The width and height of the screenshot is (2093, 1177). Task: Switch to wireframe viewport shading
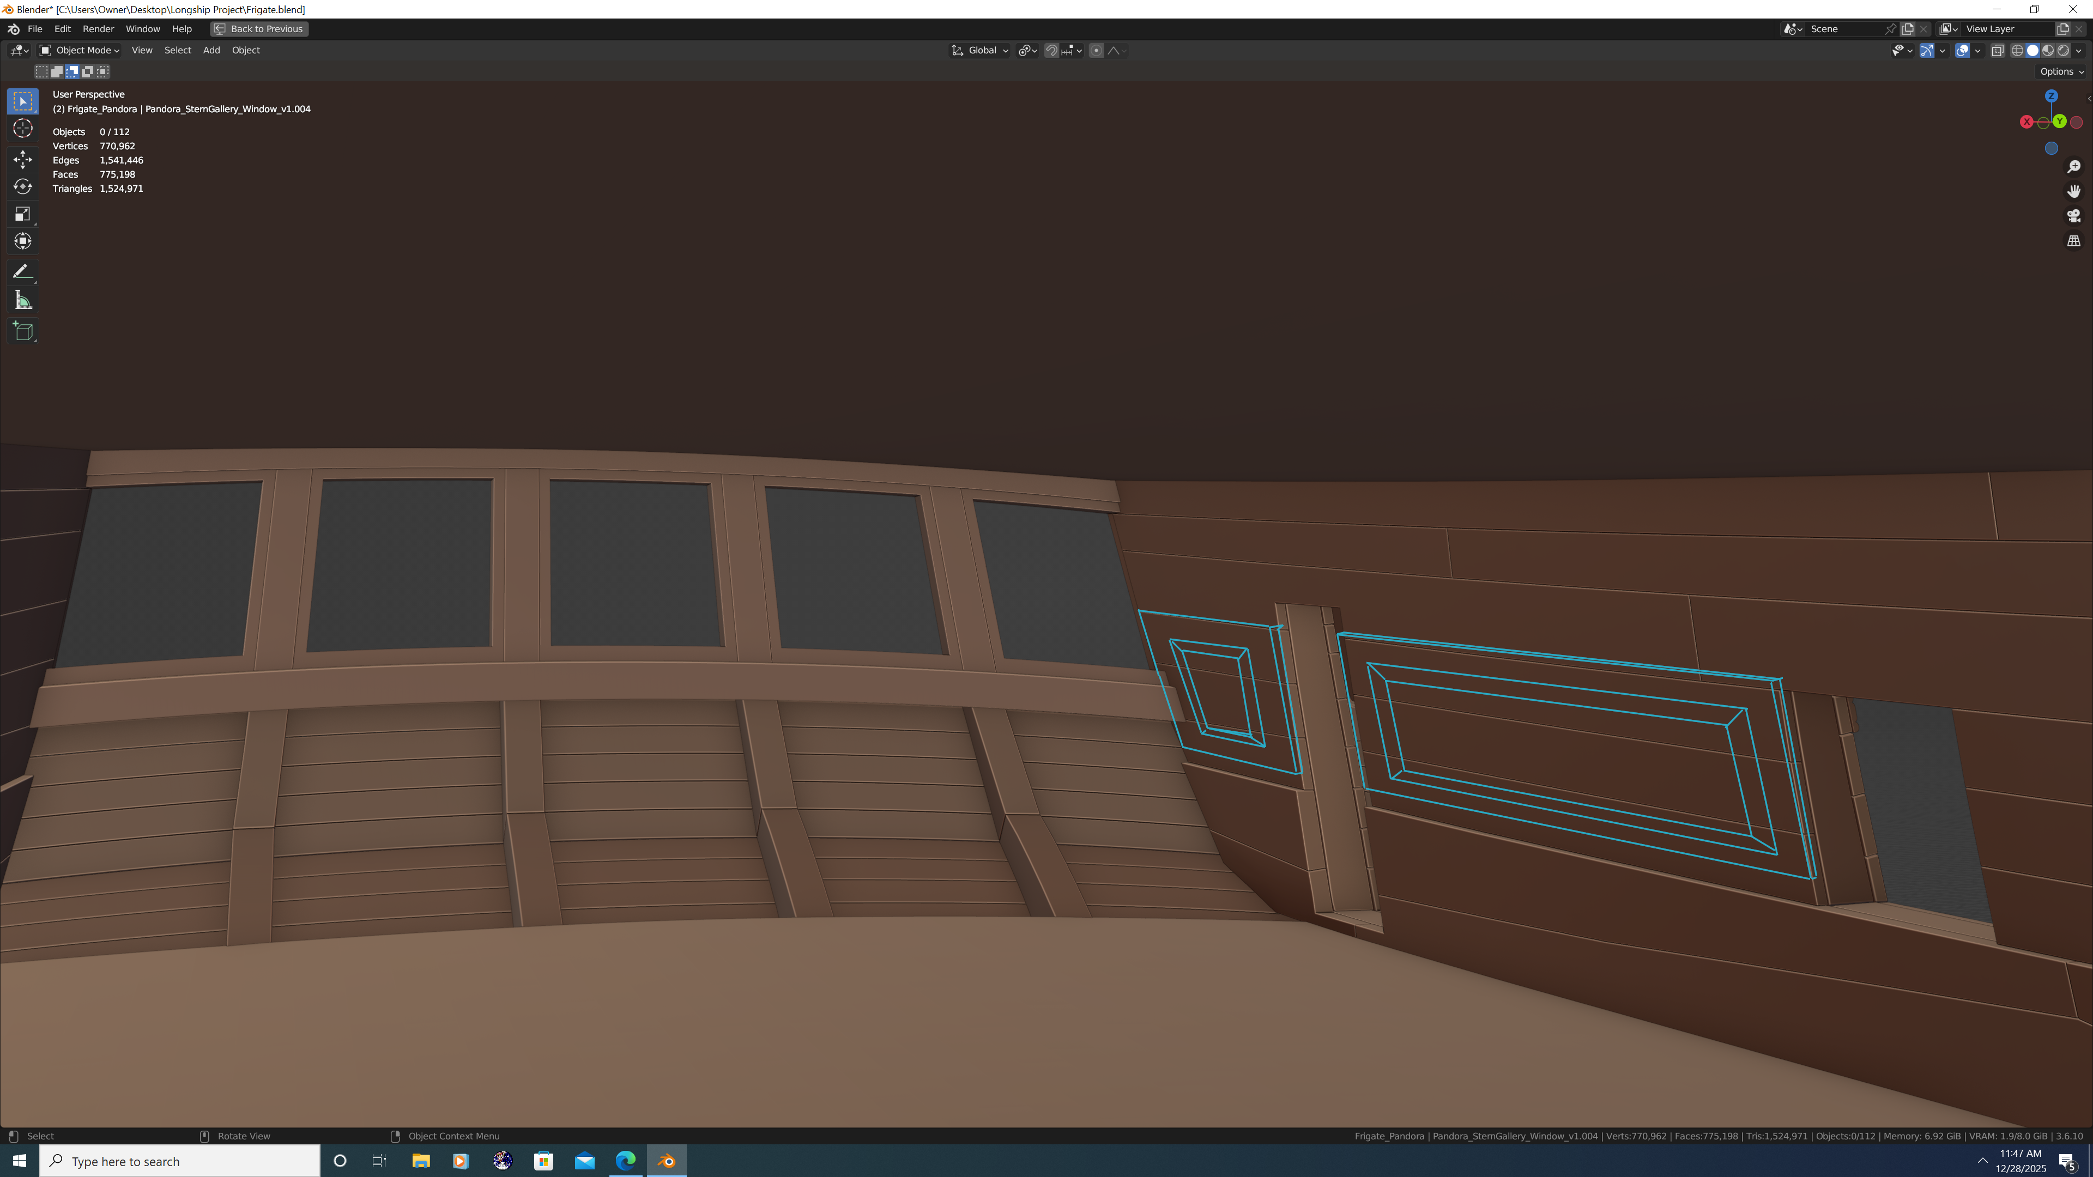(2017, 50)
